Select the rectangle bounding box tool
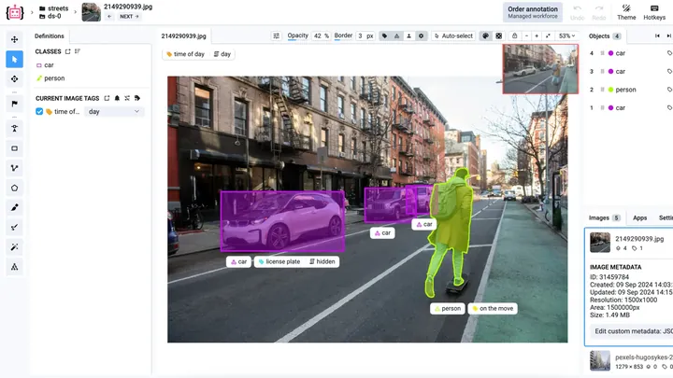Image resolution: width=673 pixels, height=378 pixels. coord(15,148)
